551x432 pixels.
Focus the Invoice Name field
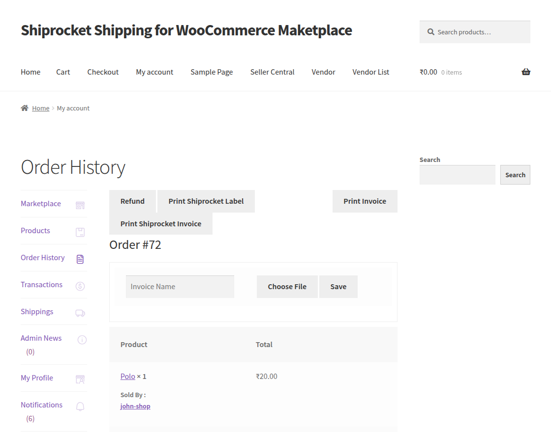click(180, 287)
